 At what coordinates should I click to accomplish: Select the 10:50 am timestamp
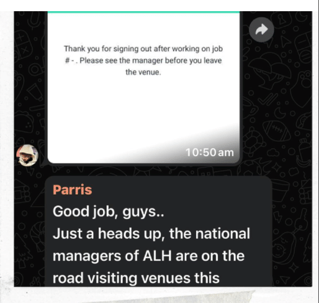tap(210, 152)
